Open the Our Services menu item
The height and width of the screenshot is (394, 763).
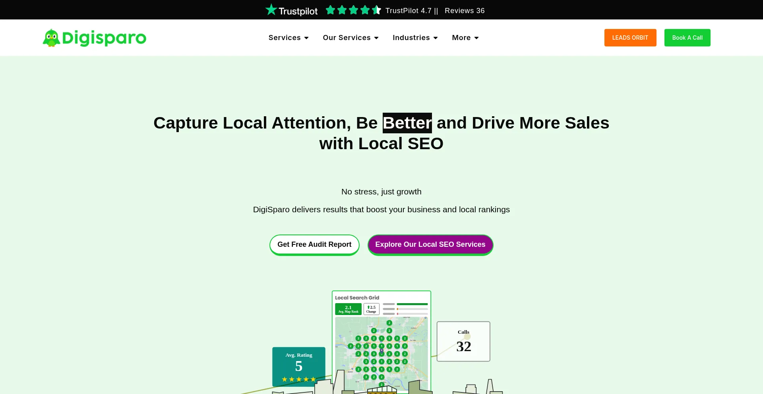tap(347, 38)
